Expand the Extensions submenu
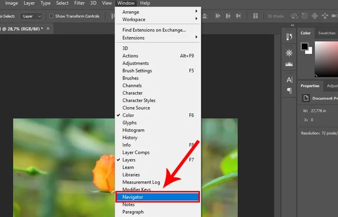Screen dimensions: 338x217 coord(158,38)
